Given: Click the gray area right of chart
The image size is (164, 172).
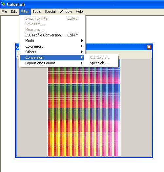Looking at the screenshot, I should [x=136, y=108].
